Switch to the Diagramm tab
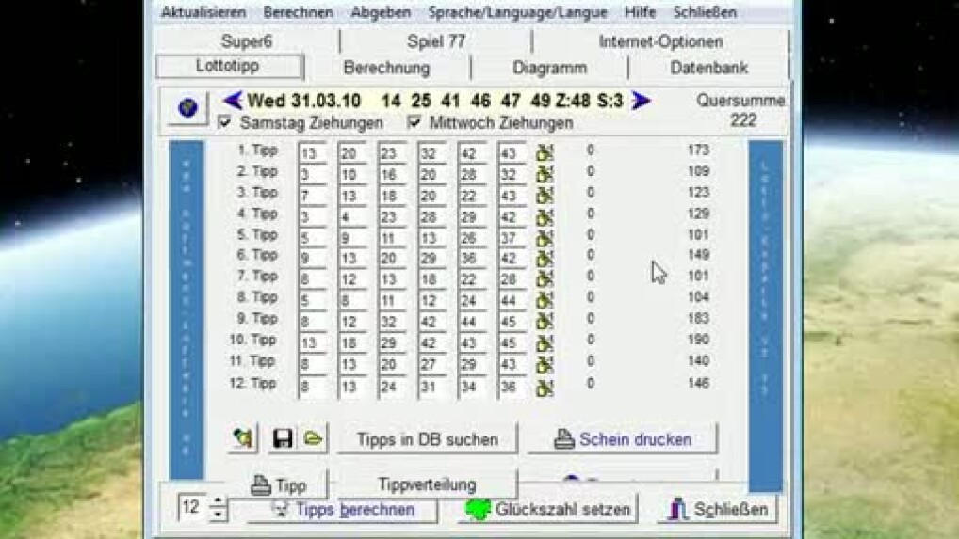The height and width of the screenshot is (539, 959). point(549,68)
